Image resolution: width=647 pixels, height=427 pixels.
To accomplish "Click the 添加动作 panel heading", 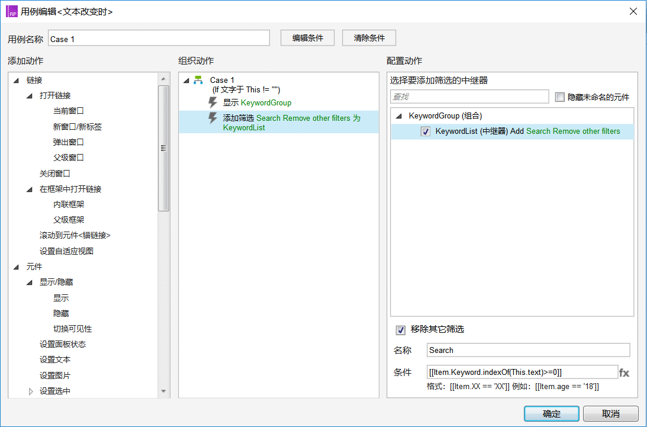I will click(x=25, y=61).
